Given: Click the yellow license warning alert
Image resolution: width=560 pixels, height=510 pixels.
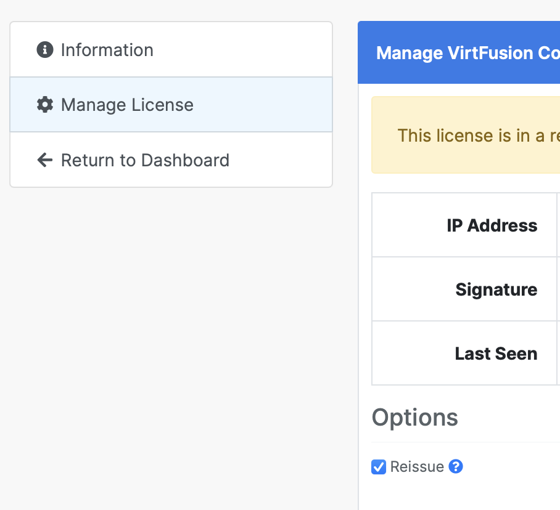Looking at the screenshot, I should tap(466, 135).
